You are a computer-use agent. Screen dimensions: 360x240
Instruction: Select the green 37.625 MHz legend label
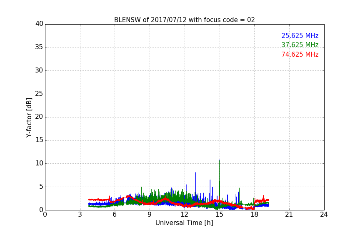[x=300, y=45]
